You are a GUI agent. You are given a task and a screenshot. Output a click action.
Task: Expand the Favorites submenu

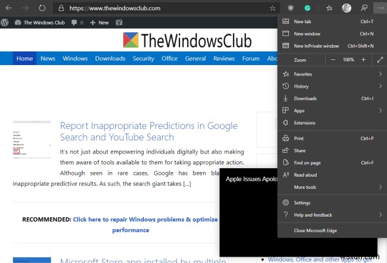pyautogui.click(x=332, y=74)
